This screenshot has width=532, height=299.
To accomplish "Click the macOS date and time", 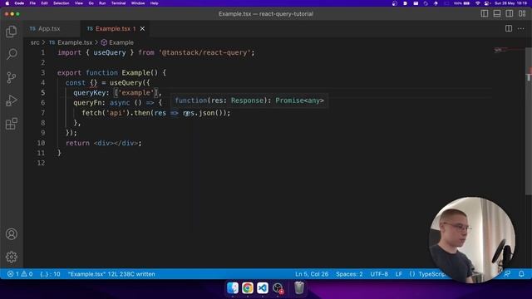I will point(510,3).
